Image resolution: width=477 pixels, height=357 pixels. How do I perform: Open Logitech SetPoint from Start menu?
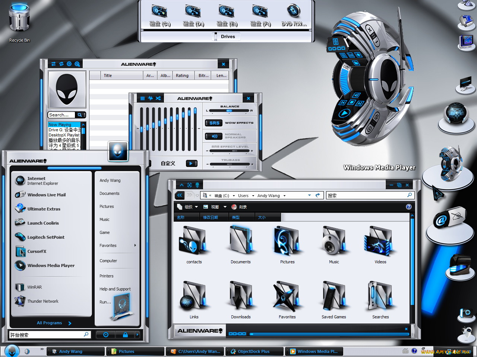[x=51, y=237]
